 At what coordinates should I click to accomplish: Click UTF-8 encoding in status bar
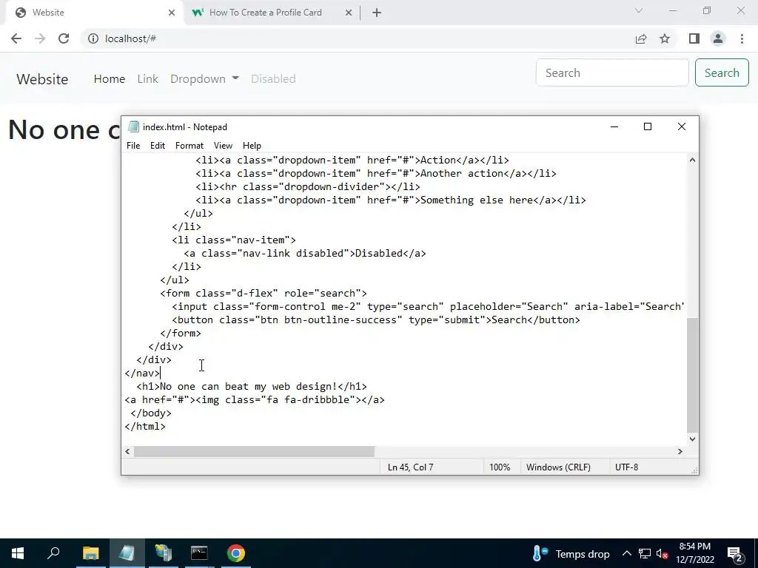[x=626, y=467]
